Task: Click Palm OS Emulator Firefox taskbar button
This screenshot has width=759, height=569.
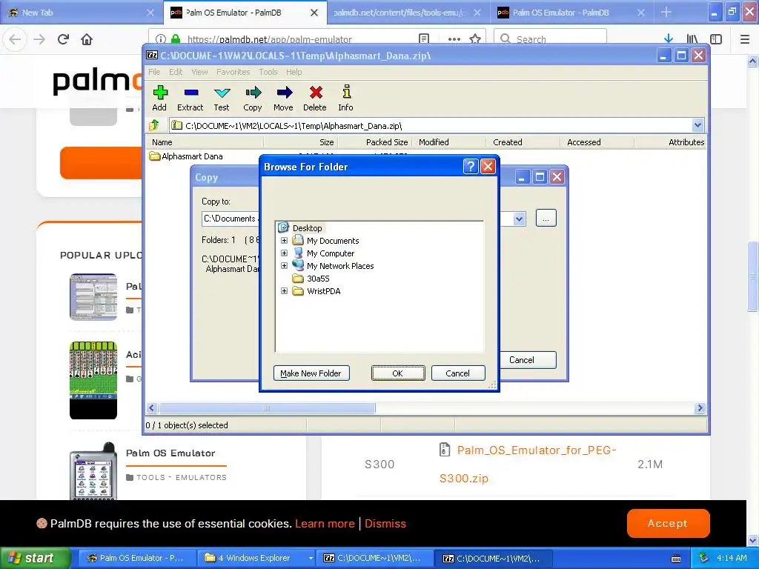Action: pyautogui.click(x=136, y=558)
